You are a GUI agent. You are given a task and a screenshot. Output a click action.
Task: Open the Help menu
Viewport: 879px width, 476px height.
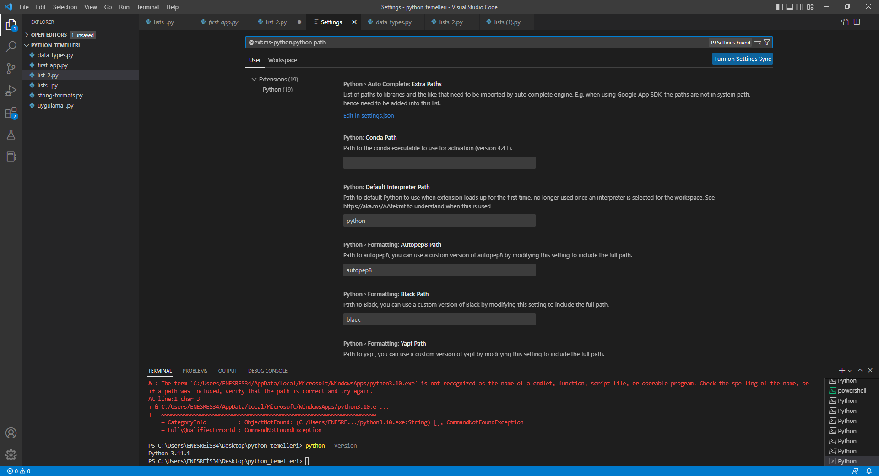click(172, 7)
